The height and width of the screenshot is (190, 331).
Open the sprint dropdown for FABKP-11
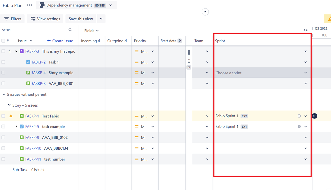306,159
